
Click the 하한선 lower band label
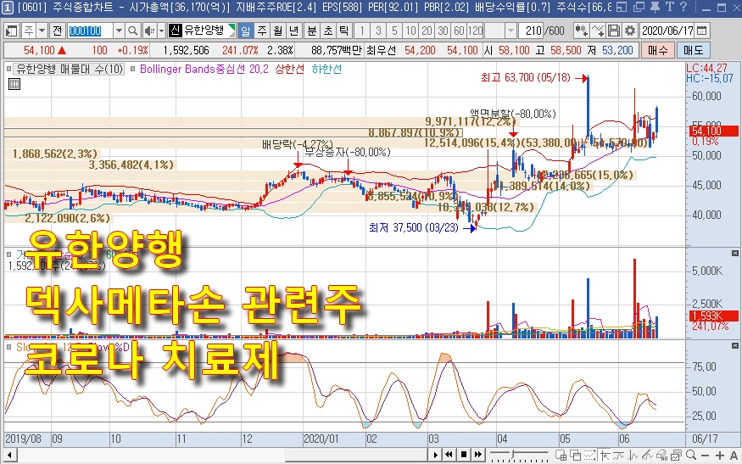click(x=326, y=69)
